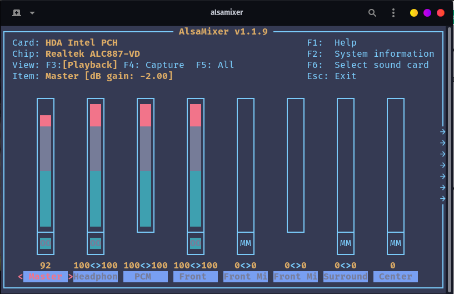Select the PCM channel label
This screenshot has height=294, width=454.
146,277
